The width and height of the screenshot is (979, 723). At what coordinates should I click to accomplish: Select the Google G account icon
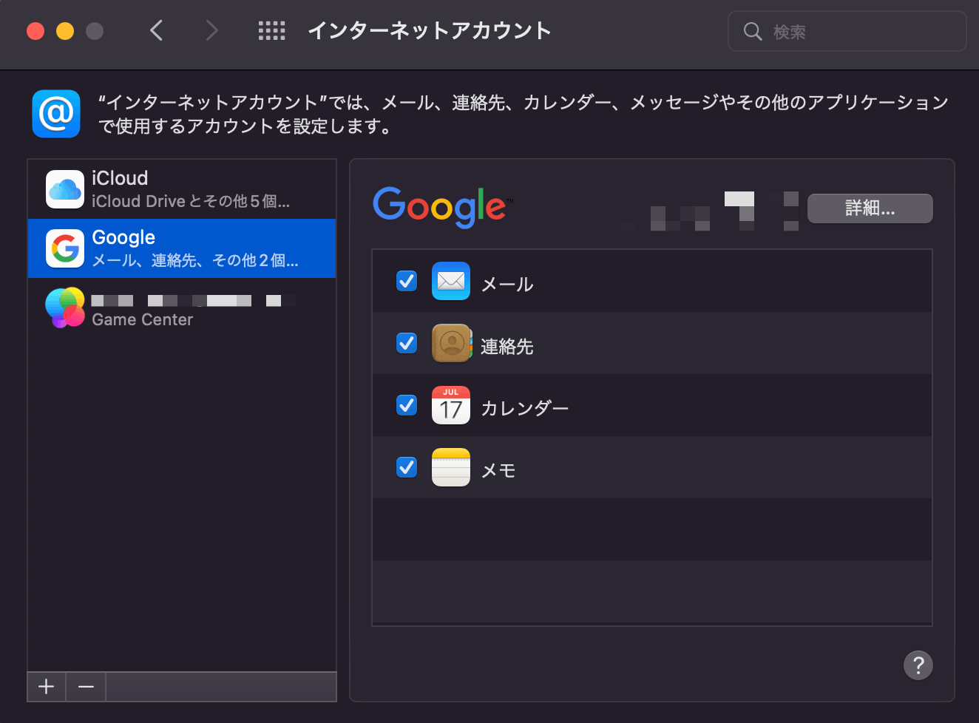pos(65,248)
